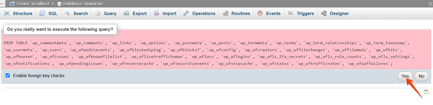Open the Database: mariache breadcrumb link
The height and width of the screenshot is (105, 433).
[x=83, y=3]
